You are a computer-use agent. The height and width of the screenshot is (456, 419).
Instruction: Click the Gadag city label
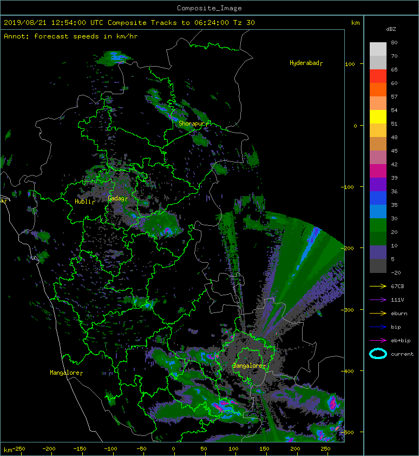click(117, 198)
